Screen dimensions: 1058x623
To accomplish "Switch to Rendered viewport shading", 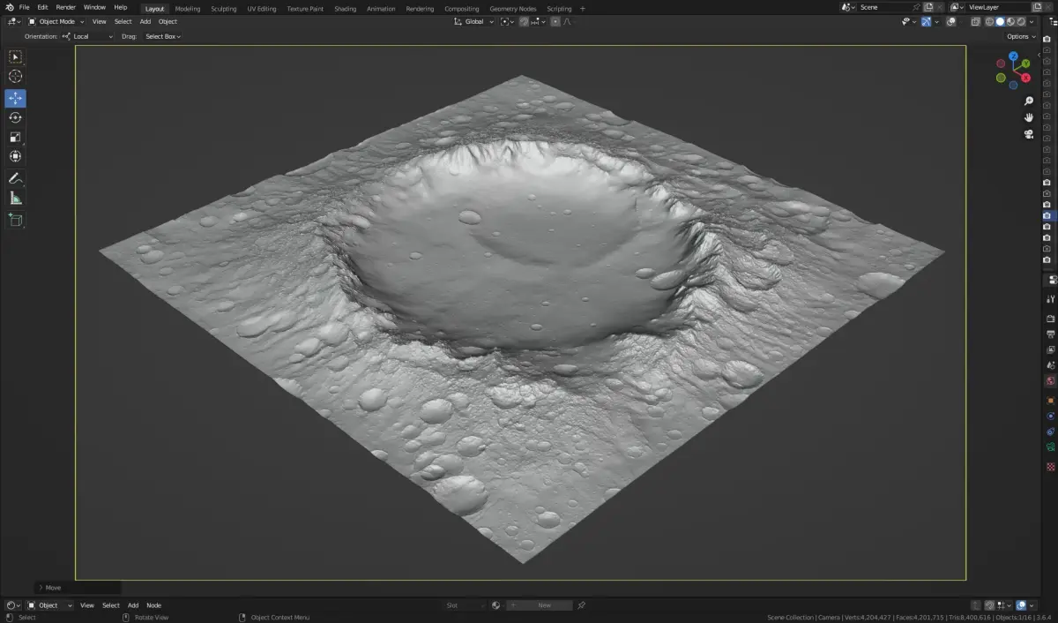I will pyautogui.click(x=1021, y=21).
